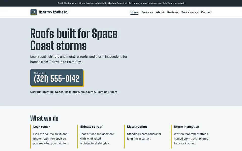Click the 'Roofs built for Space Coast storms' headline
The width and height of the screenshot is (242, 151).
[x=74, y=40]
